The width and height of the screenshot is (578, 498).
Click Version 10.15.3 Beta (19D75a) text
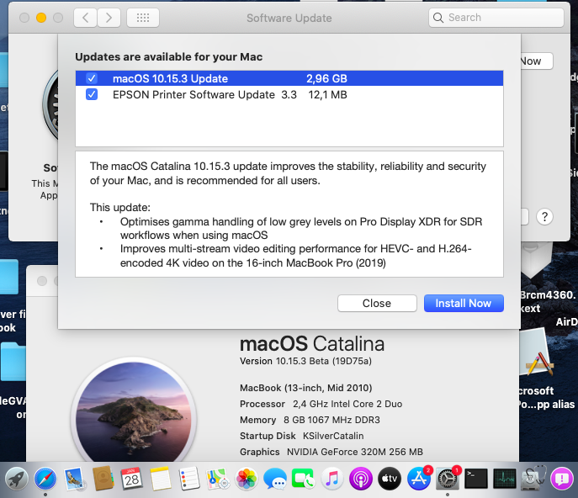click(305, 361)
